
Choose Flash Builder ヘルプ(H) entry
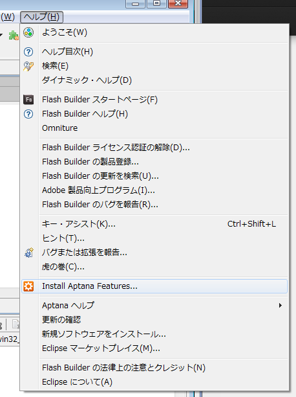[154, 114]
